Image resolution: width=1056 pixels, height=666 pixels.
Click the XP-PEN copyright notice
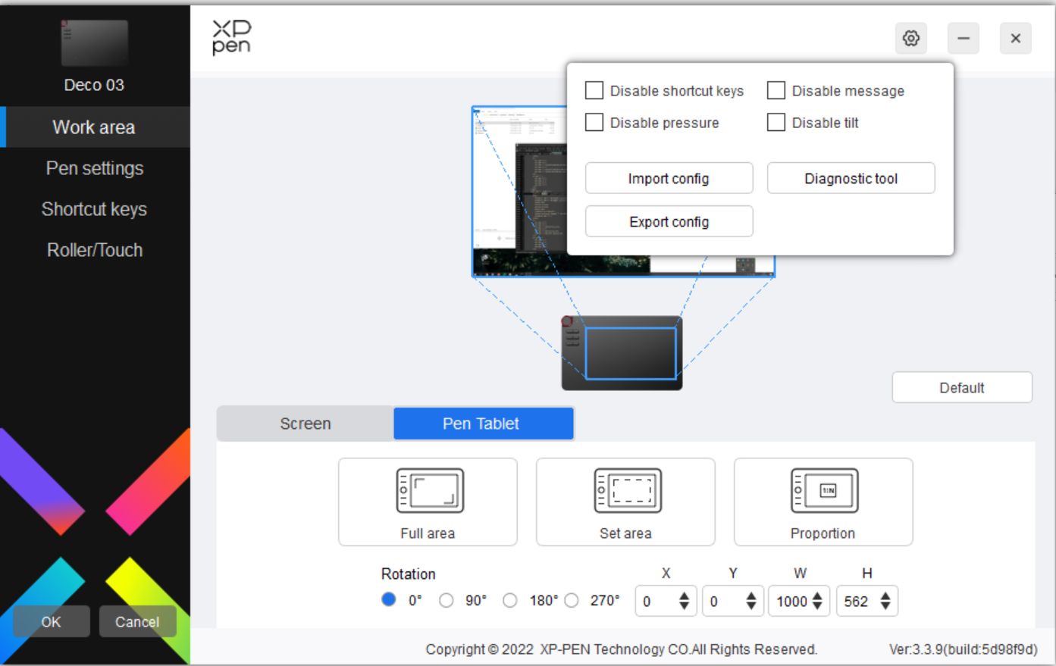pos(622,649)
